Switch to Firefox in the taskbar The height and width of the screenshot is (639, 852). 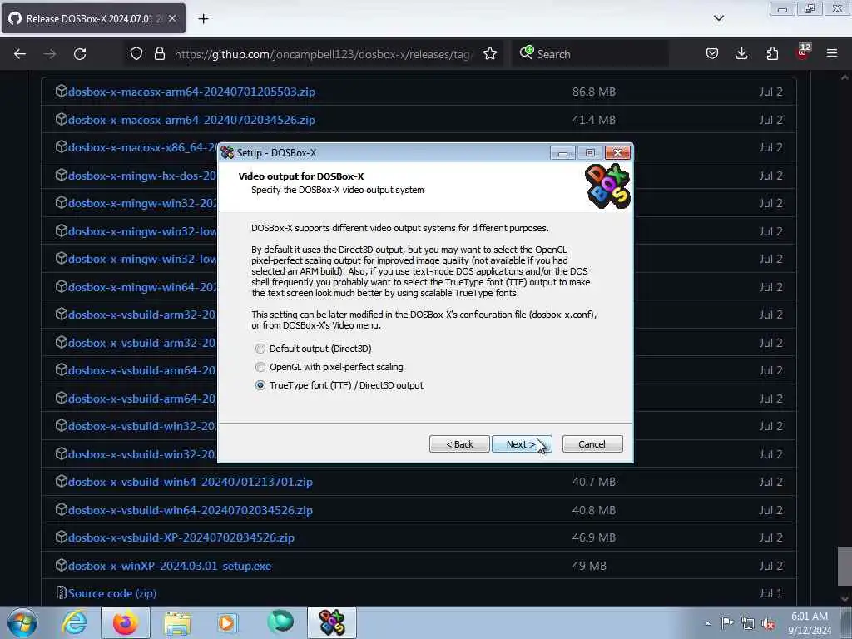coord(126,622)
